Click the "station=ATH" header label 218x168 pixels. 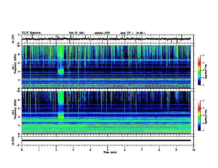click(x=102, y=33)
